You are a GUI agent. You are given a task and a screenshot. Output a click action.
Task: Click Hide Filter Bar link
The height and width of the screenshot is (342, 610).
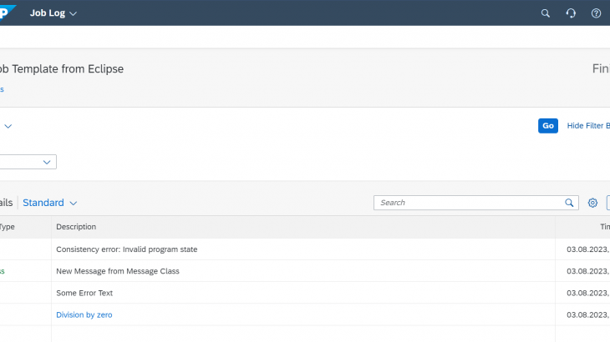coord(588,126)
